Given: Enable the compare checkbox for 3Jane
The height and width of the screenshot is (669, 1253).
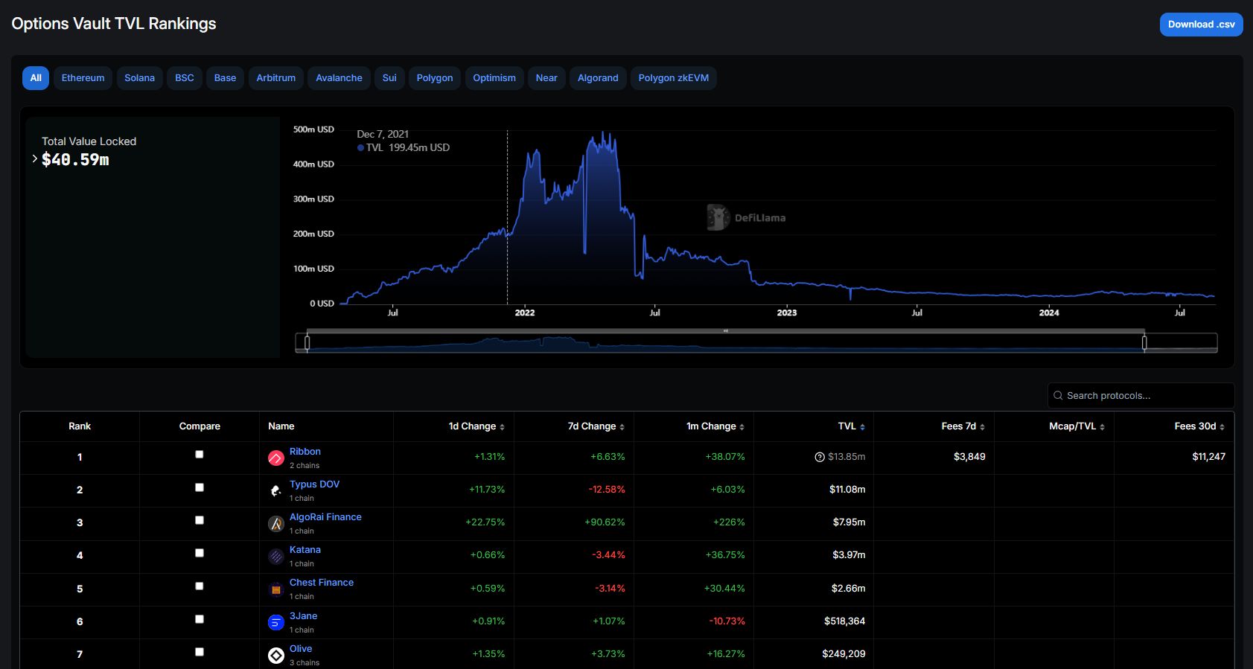Looking at the screenshot, I should 200,619.
